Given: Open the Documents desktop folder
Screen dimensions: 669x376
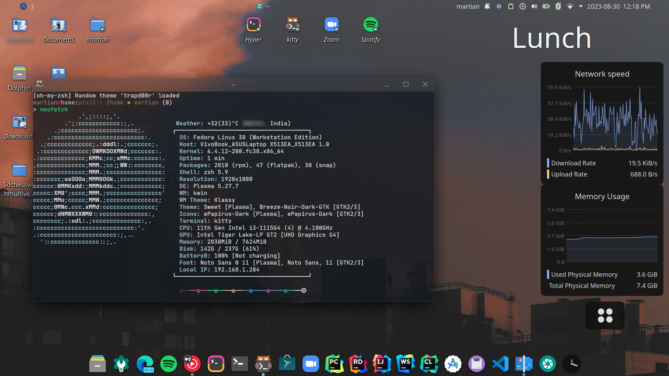Looking at the screenshot, I should (58, 30).
